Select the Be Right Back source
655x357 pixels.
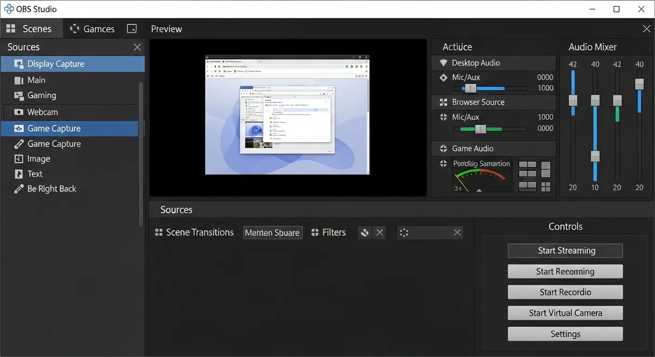[70, 189]
